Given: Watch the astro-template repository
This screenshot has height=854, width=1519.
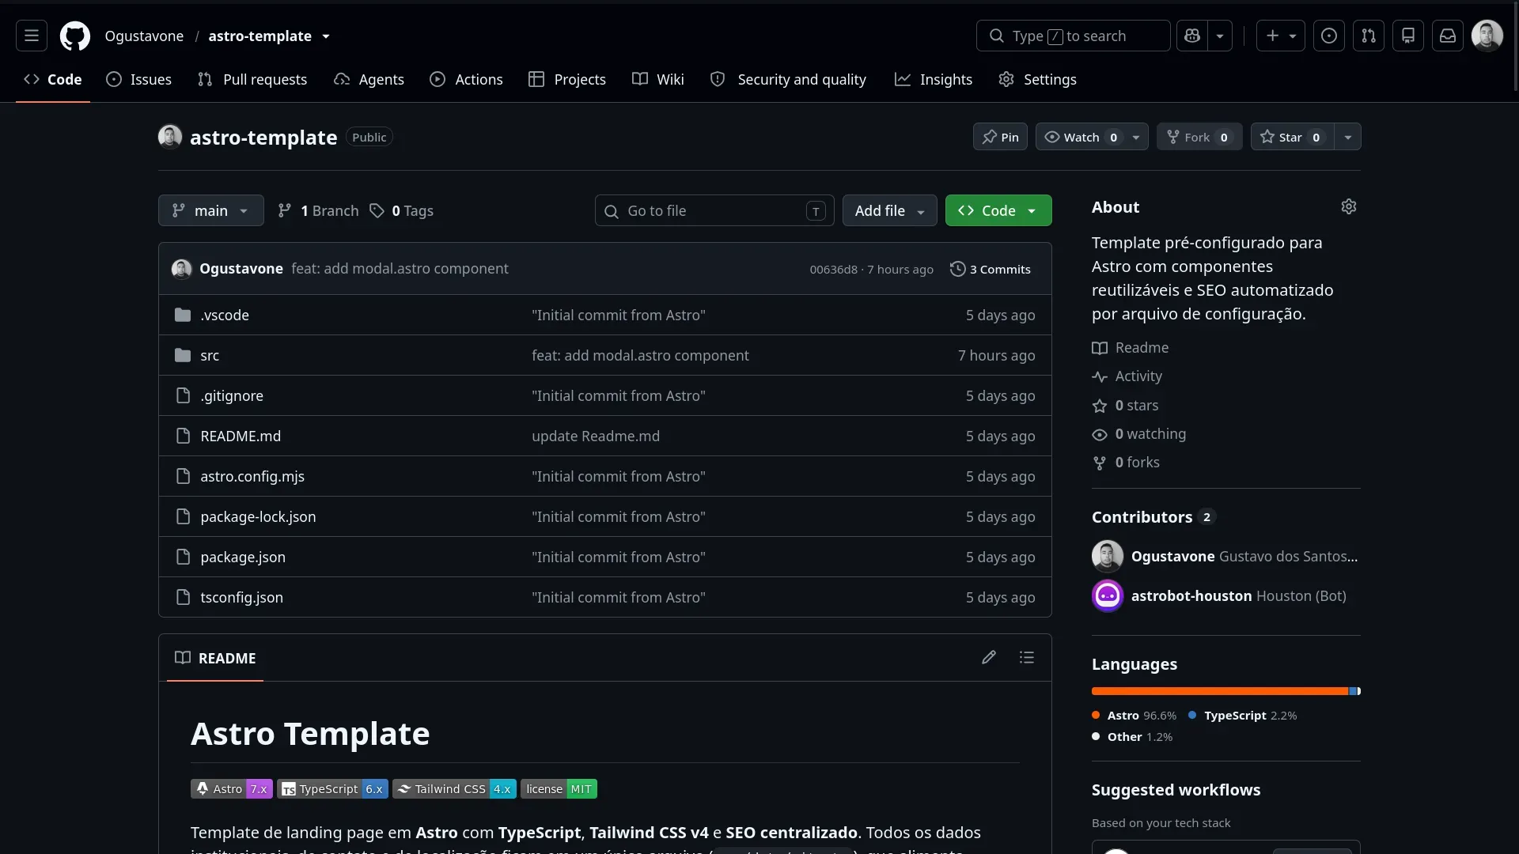Looking at the screenshot, I should tap(1081, 137).
